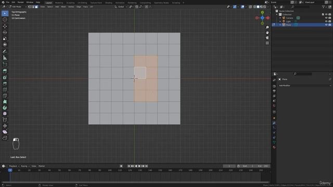Select the Loop Cut tool
The width and height of the screenshot is (333, 187).
5,89
